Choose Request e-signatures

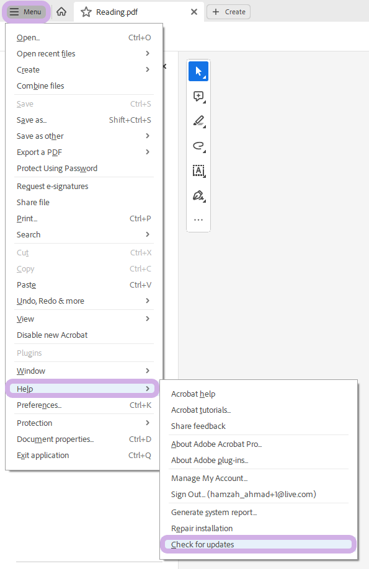click(84, 187)
